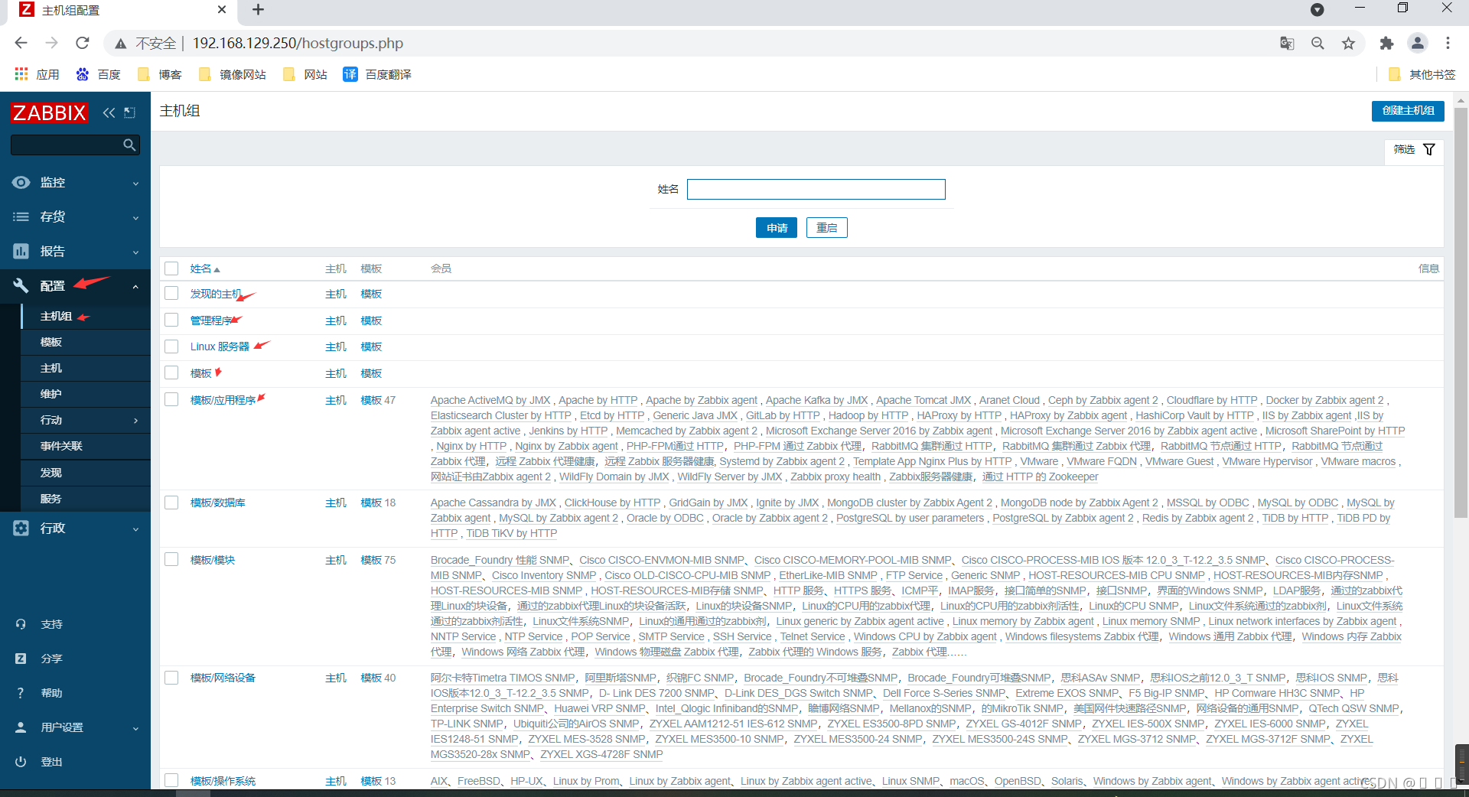This screenshot has height=797, width=1469.
Task: Check the 模板/数据库 row checkbox
Action: [x=171, y=503]
